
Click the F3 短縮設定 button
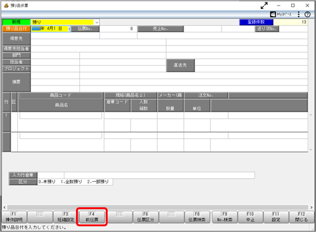(x=66, y=217)
